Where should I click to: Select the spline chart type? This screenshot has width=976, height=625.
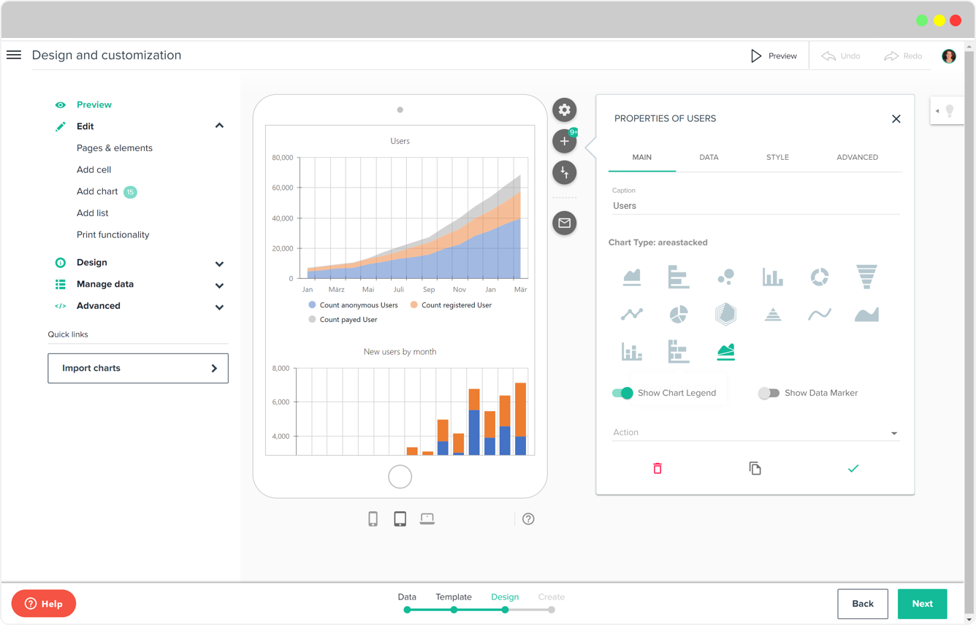tap(820, 315)
